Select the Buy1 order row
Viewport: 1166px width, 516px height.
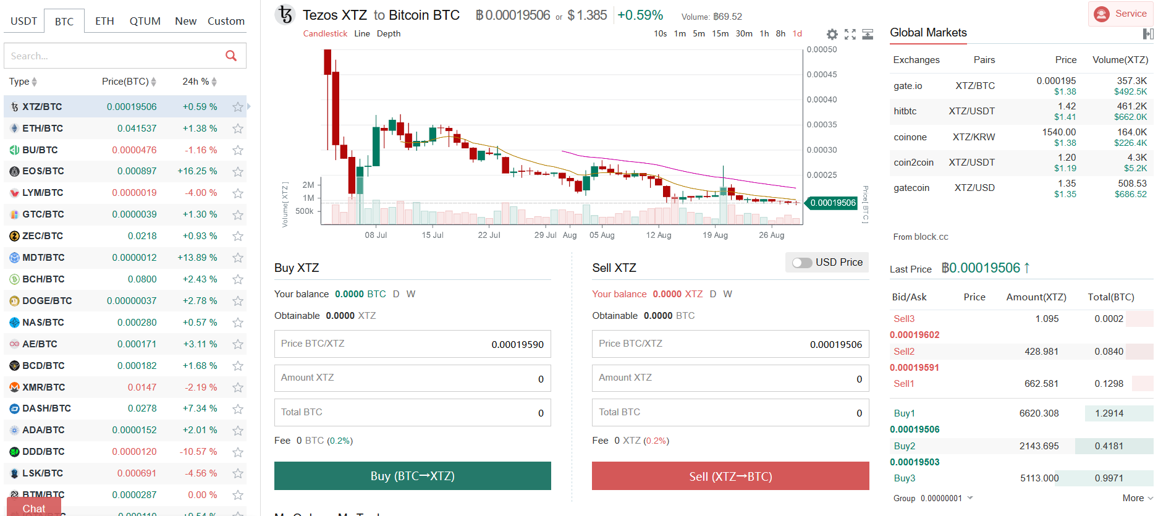(1021, 413)
